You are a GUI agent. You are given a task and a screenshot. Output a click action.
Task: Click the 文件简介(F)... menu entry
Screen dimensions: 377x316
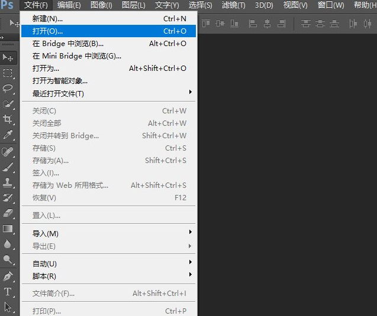pyautogui.click(x=108, y=294)
